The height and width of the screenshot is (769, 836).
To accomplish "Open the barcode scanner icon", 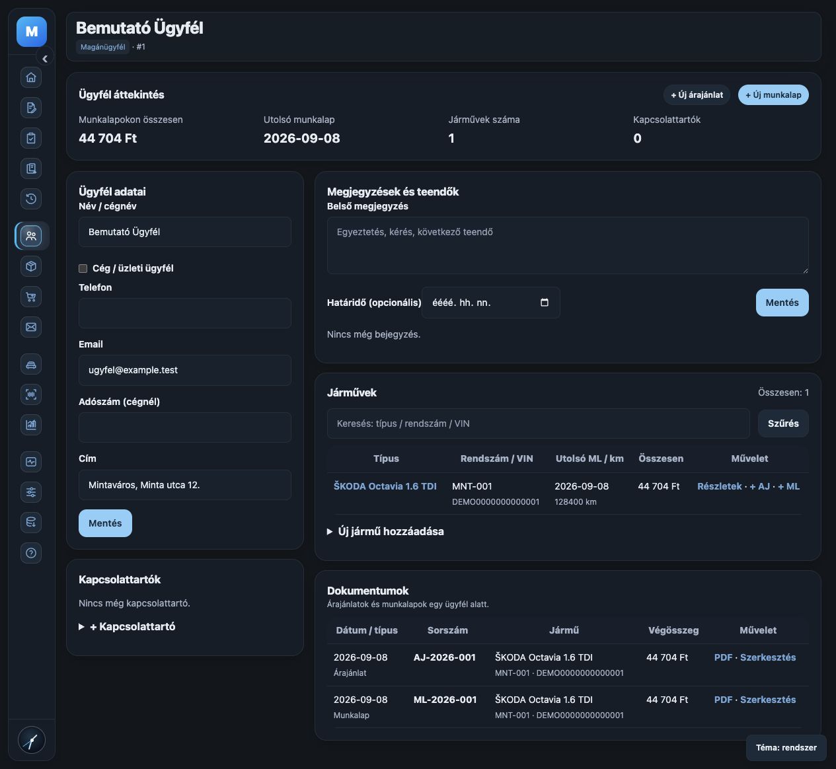I will (31, 394).
